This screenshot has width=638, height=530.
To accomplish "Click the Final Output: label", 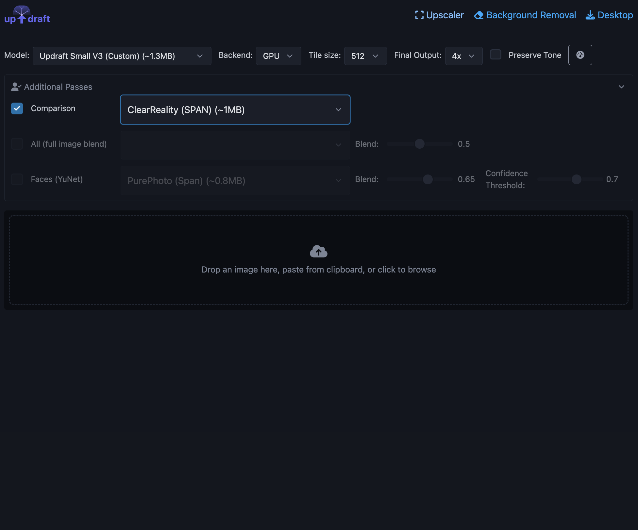I will pyautogui.click(x=418, y=55).
